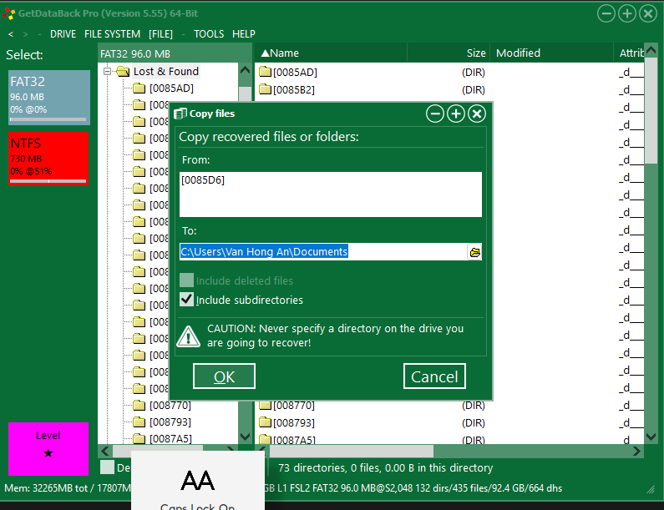Cancel the Copy files dialog
The width and height of the screenshot is (664, 510).
pos(434,376)
